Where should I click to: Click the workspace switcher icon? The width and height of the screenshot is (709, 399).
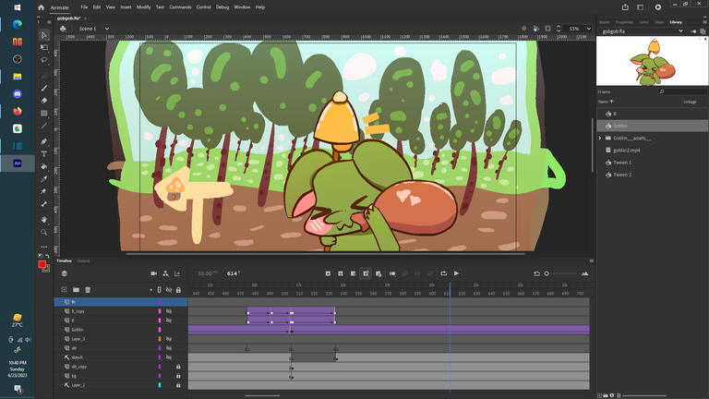pos(641,7)
